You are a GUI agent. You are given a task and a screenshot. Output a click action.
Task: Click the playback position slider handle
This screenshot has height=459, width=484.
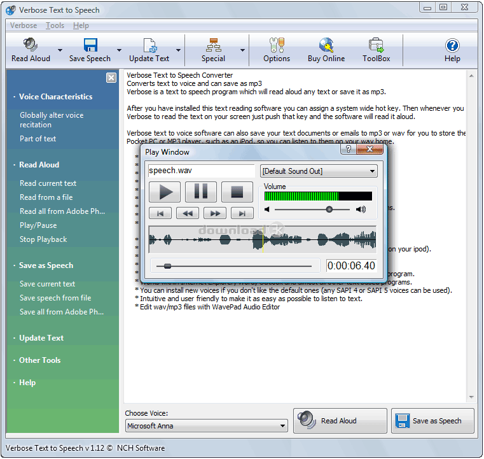click(168, 266)
